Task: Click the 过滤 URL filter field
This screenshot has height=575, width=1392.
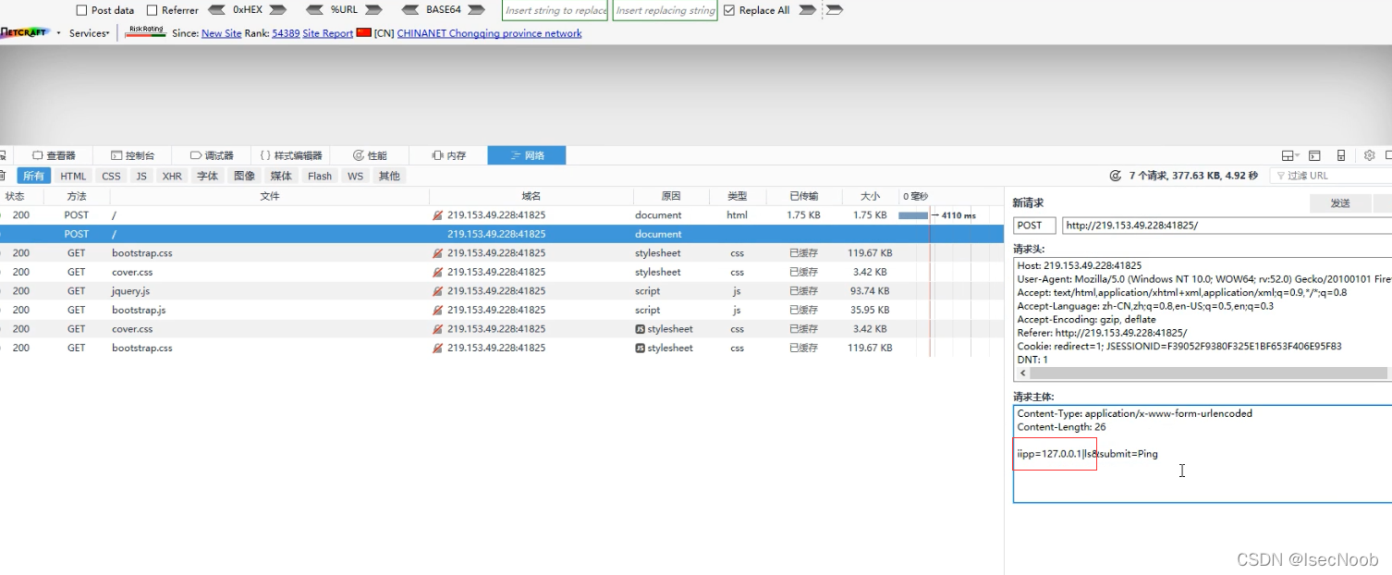Action: point(1331,176)
